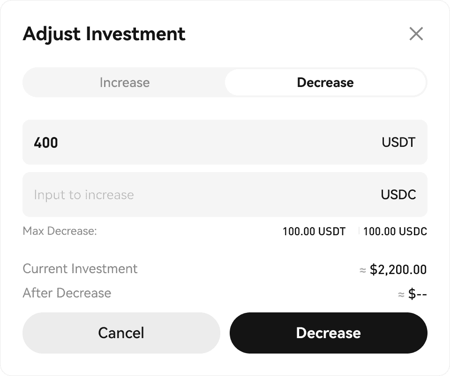Screen dimensions: 450x376
Task: Click the approximately symbol beside $2,200.00
Action: coord(362,270)
